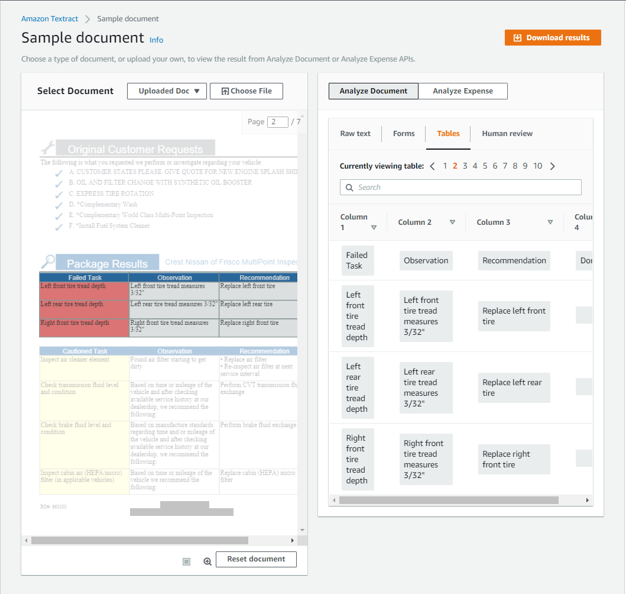Open Amazon Textract breadcrumb link
The image size is (626, 594).
[x=50, y=19]
